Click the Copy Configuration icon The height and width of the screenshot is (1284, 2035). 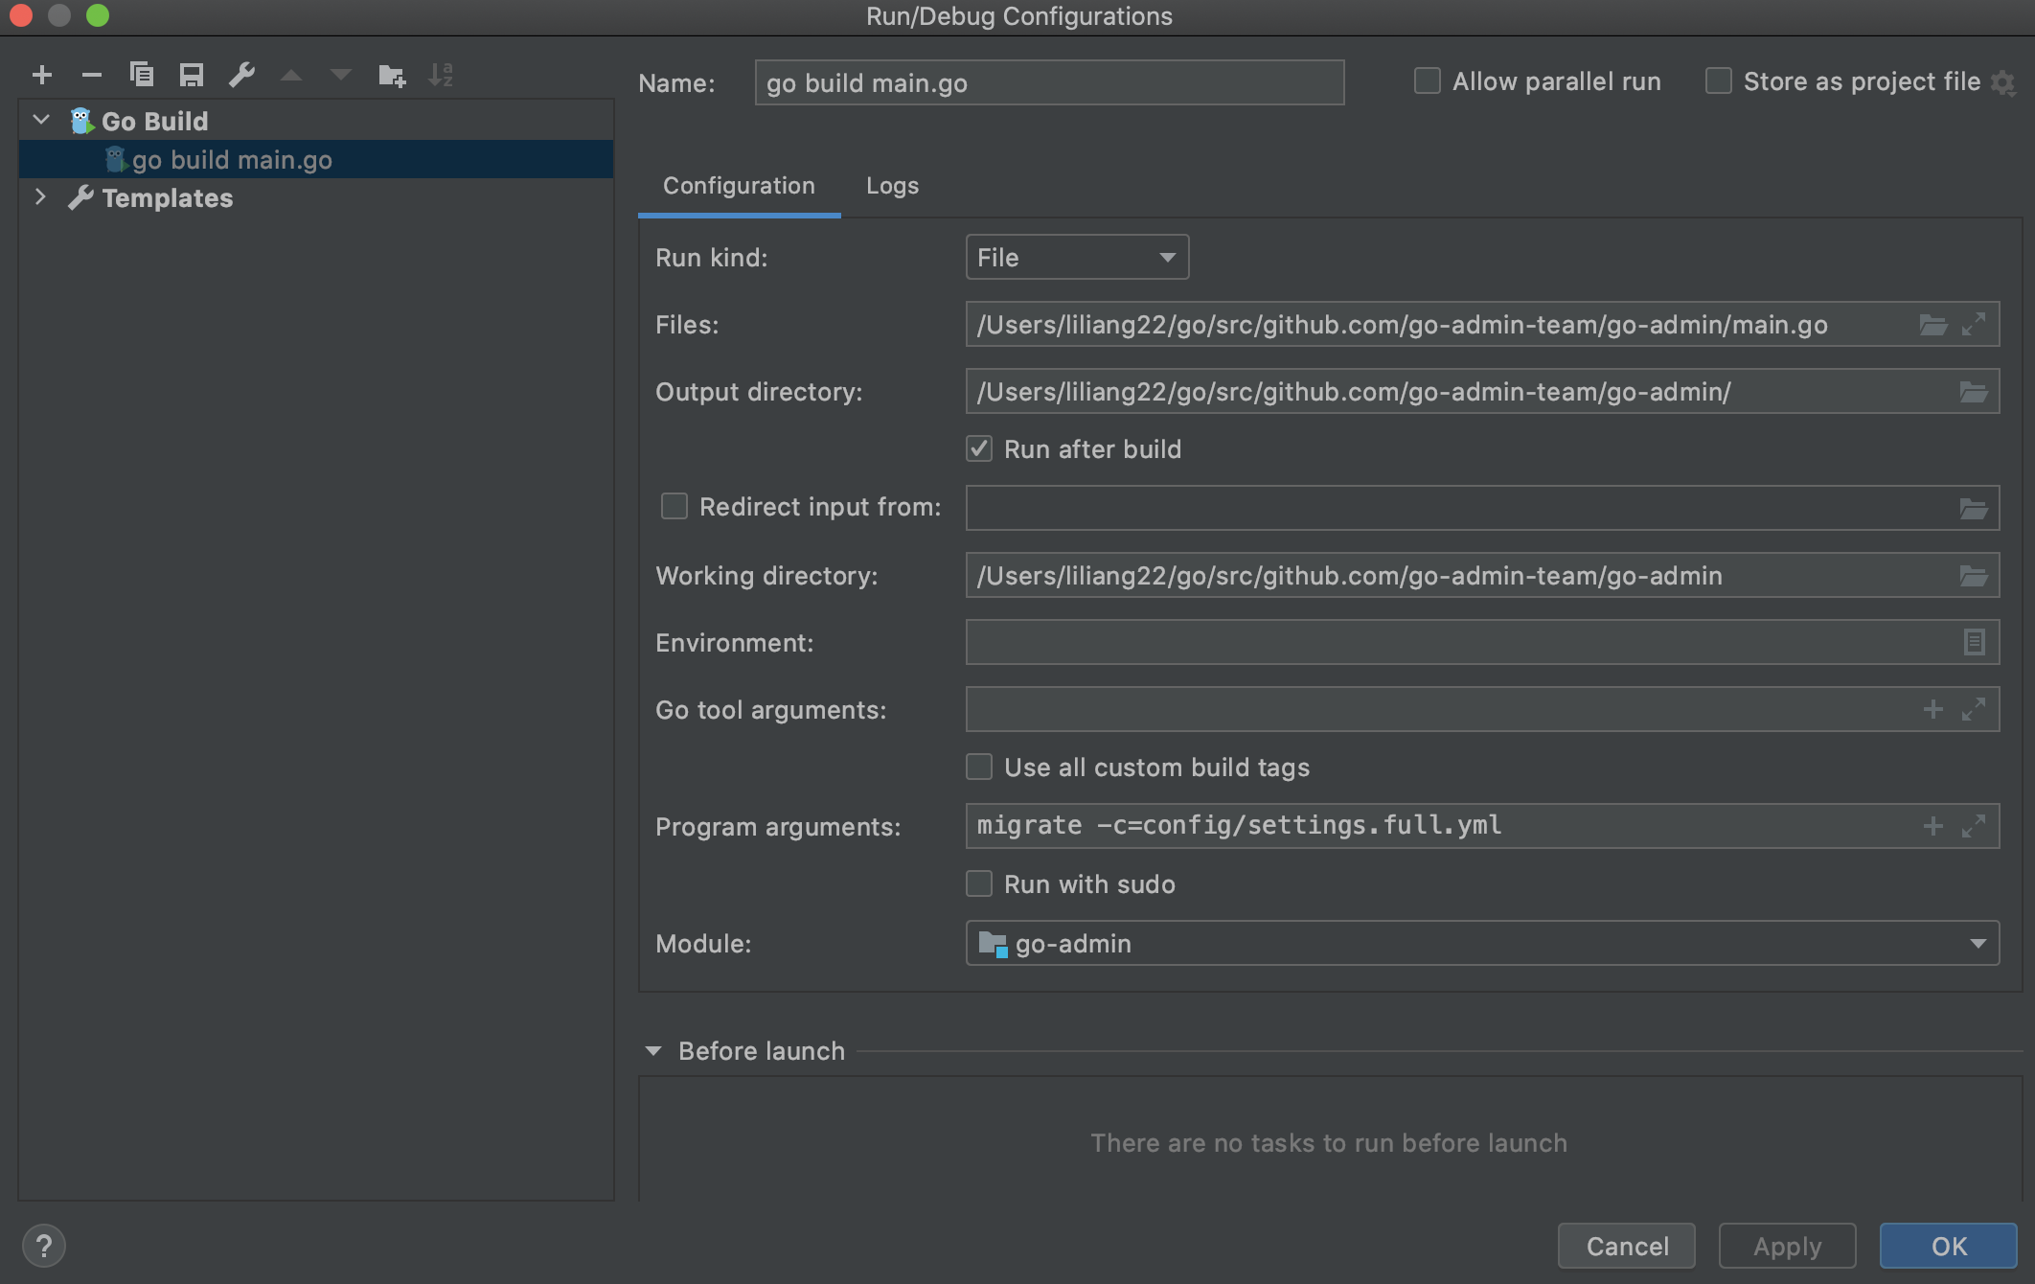click(142, 75)
